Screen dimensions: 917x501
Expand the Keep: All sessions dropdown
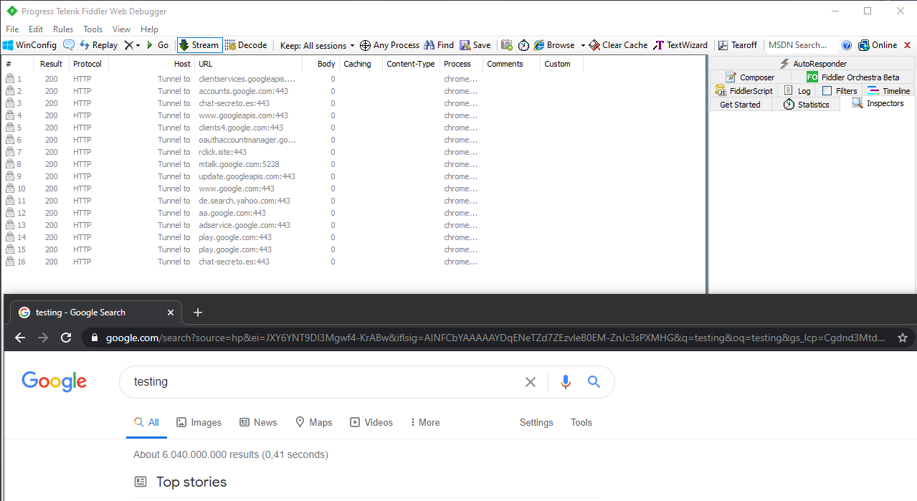click(x=317, y=45)
